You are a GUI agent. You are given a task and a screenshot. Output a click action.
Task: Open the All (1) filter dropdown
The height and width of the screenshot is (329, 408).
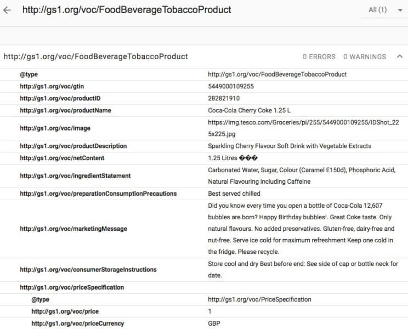(386, 10)
